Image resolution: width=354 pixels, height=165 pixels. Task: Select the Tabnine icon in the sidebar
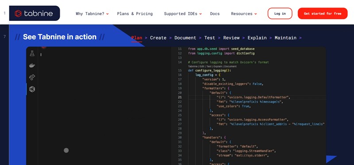[32, 89]
